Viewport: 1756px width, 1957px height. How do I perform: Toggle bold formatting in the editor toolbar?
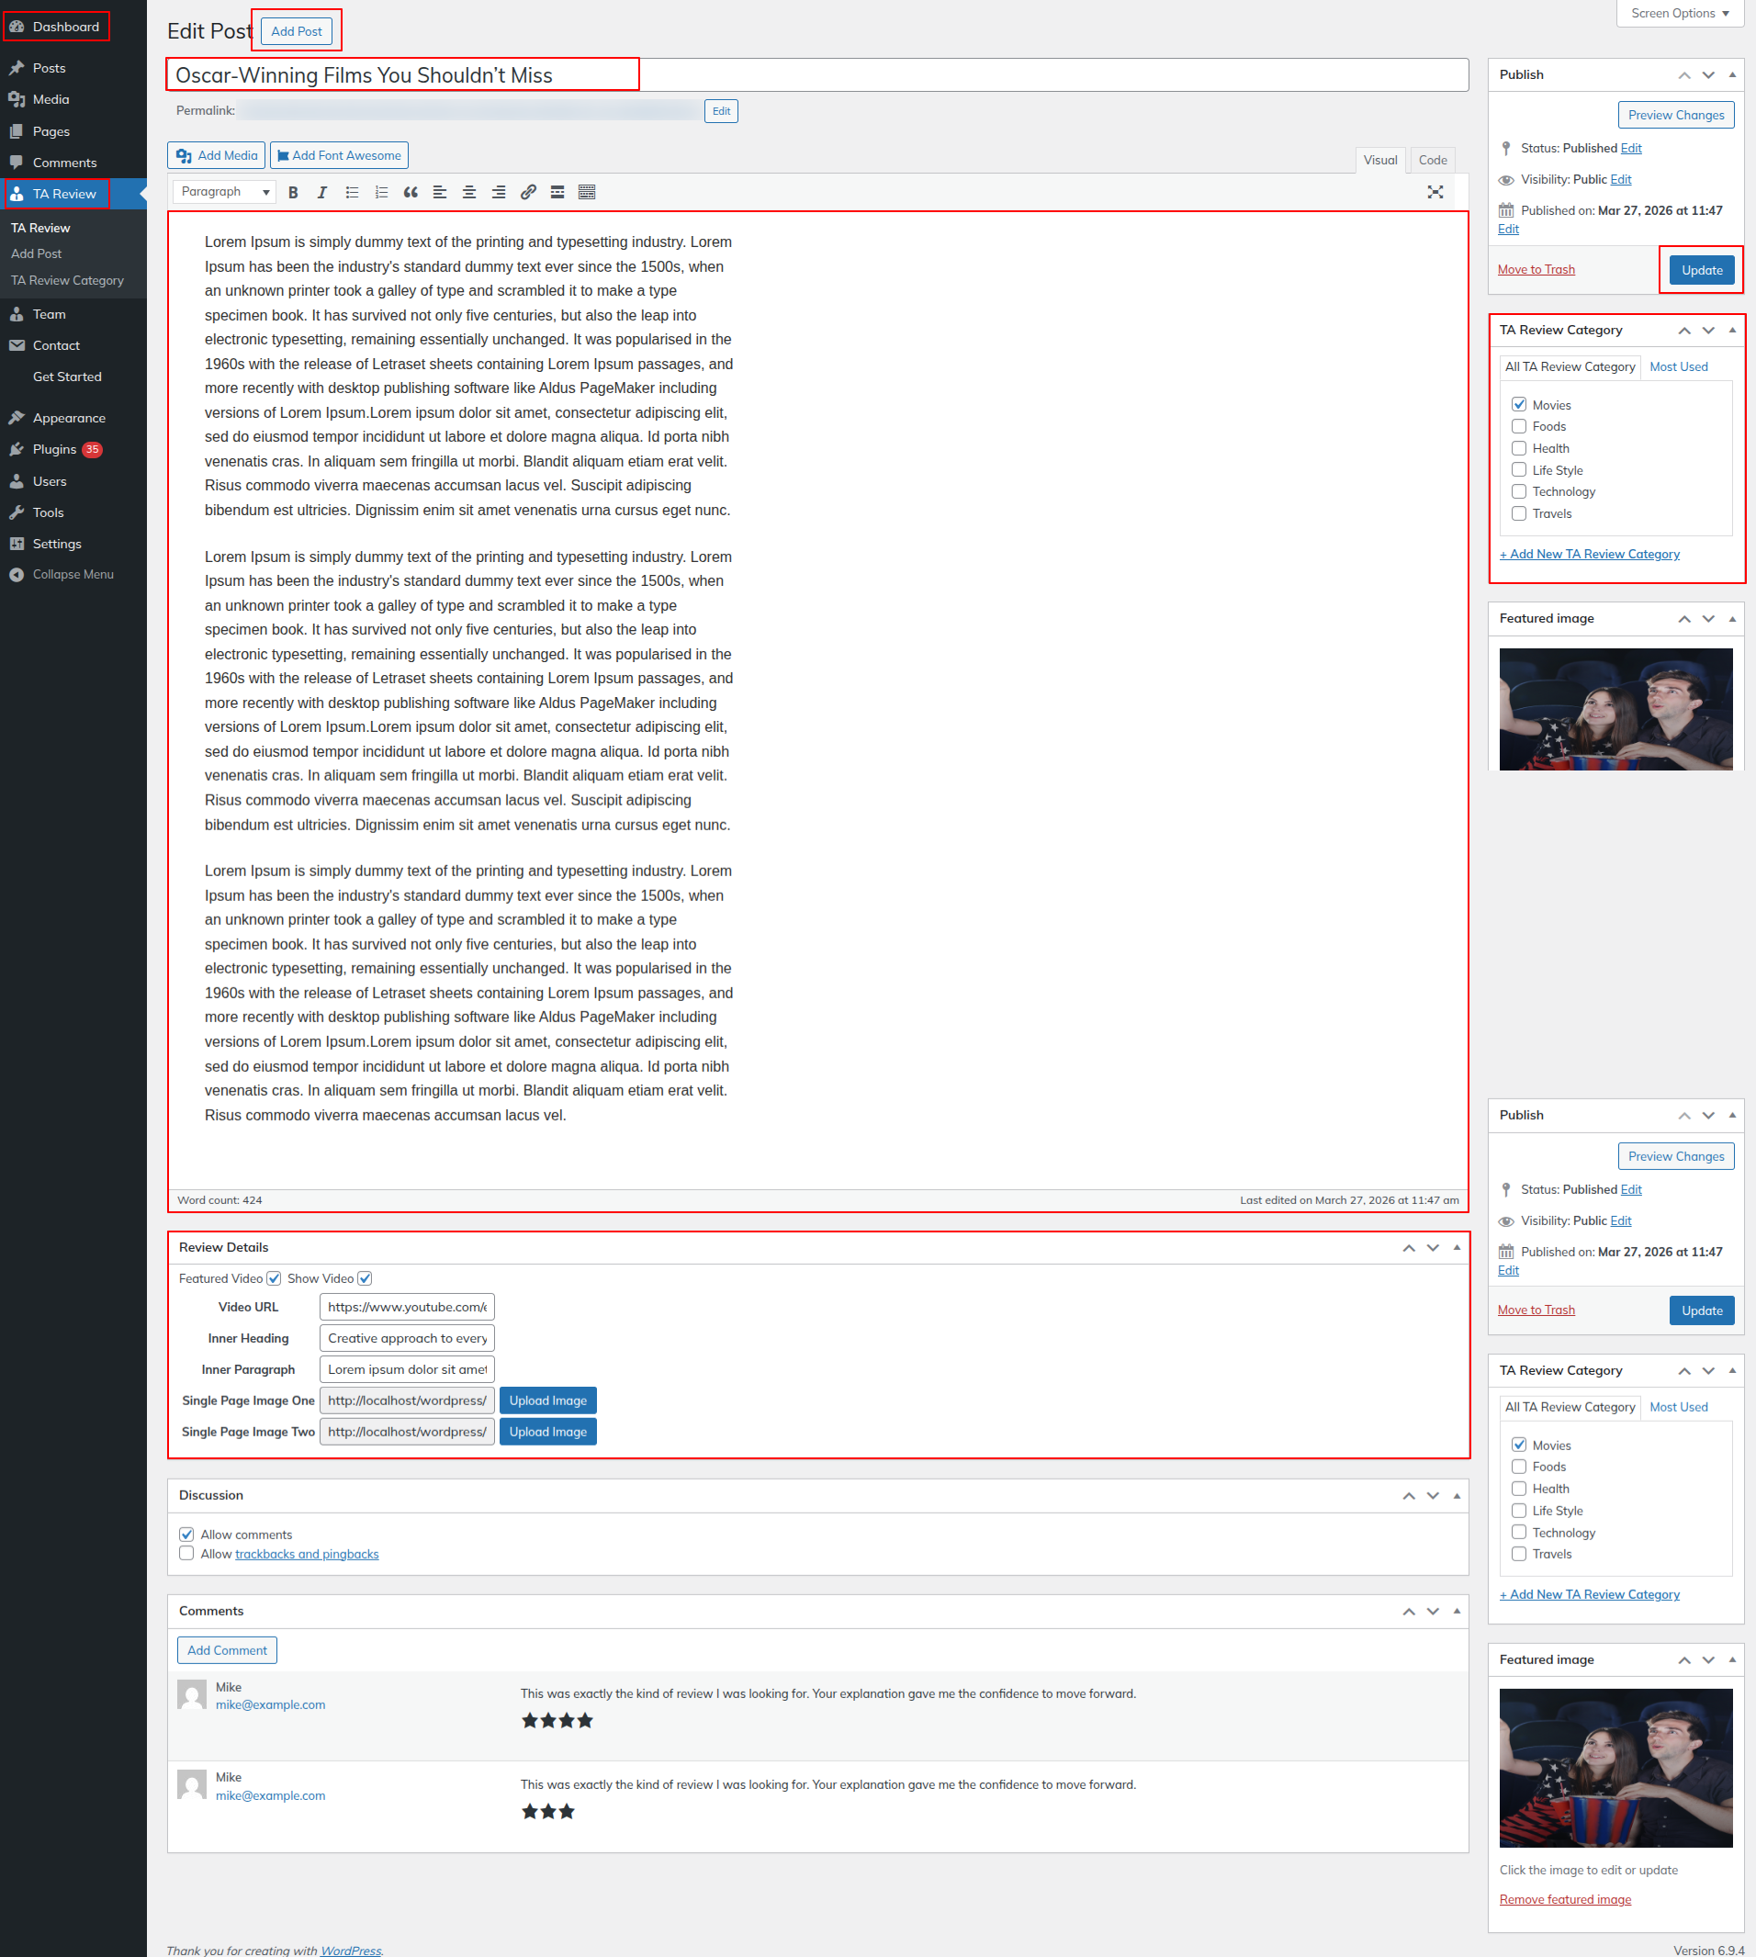[293, 193]
